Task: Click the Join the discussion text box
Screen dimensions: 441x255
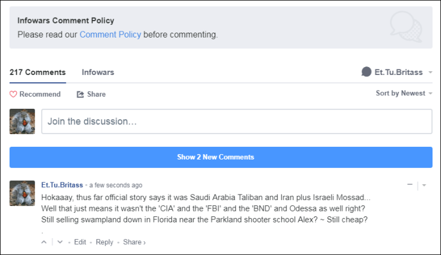Action: tap(237, 121)
